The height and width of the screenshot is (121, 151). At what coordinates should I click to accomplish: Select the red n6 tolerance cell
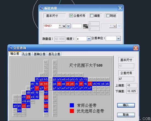(68, 84)
